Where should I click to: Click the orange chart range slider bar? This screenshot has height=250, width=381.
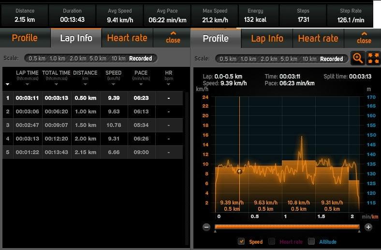point(287,227)
